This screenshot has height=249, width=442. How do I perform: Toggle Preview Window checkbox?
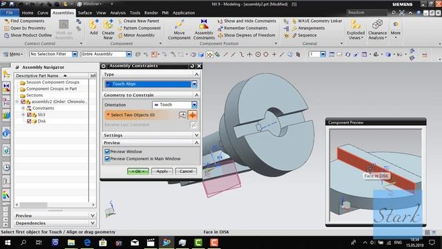pyautogui.click(x=107, y=151)
